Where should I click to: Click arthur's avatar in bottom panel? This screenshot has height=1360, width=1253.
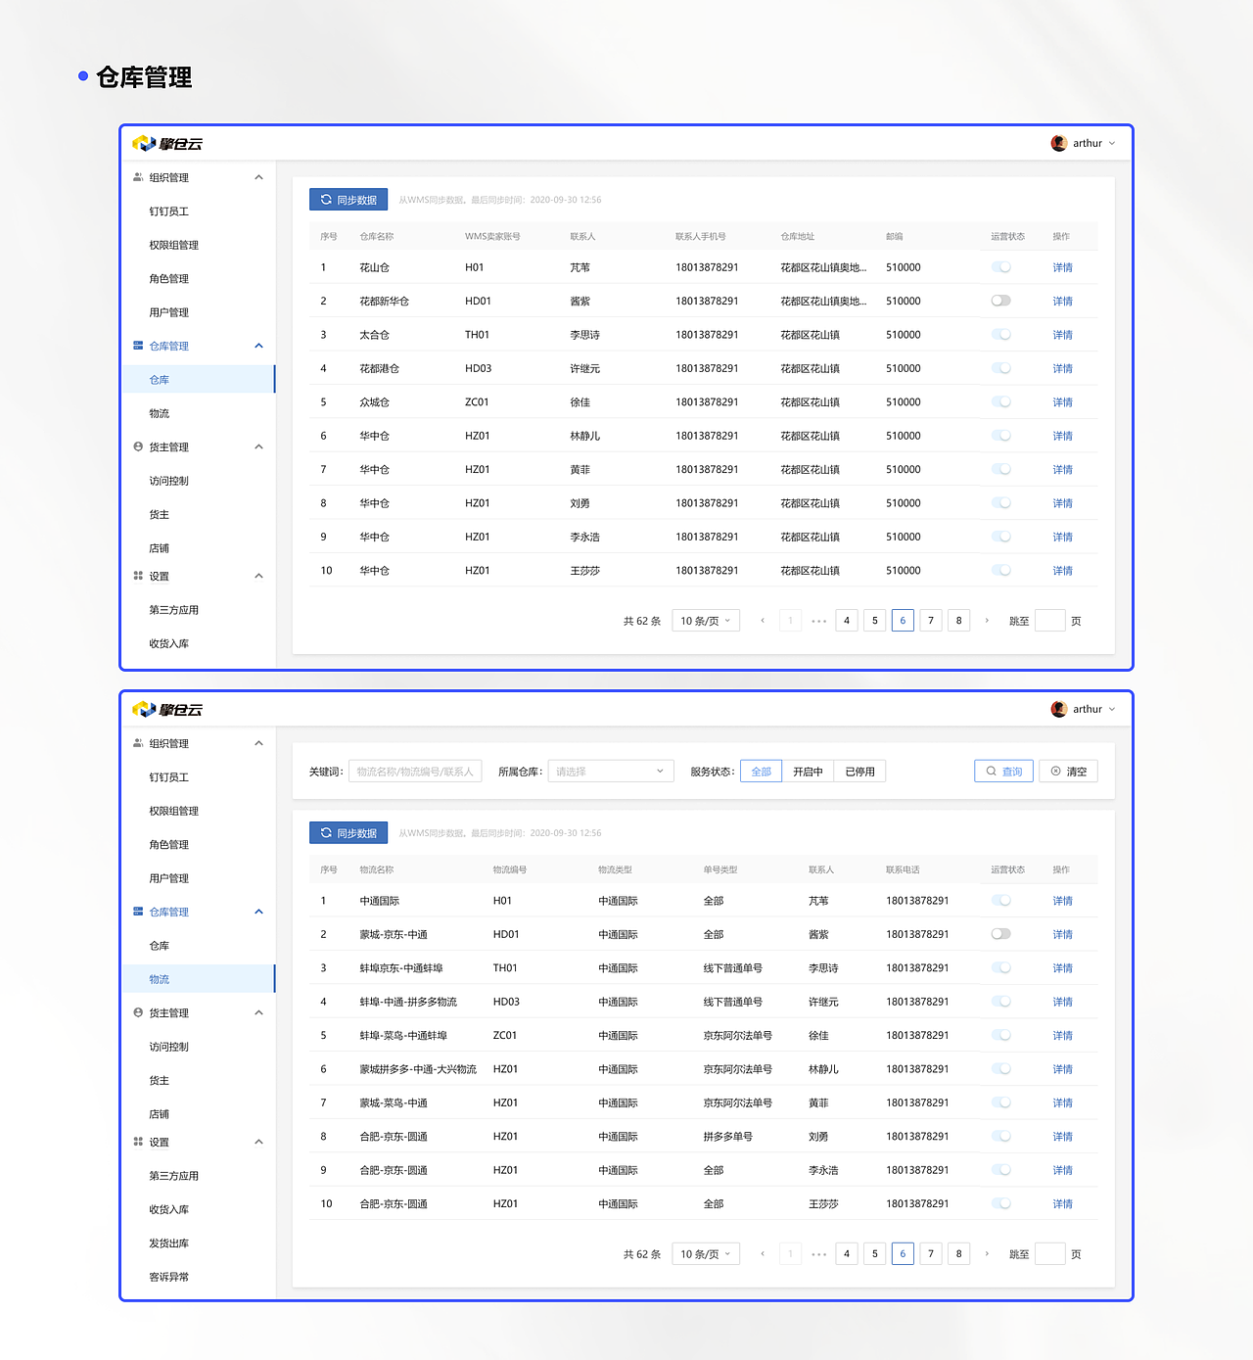click(x=1058, y=709)
